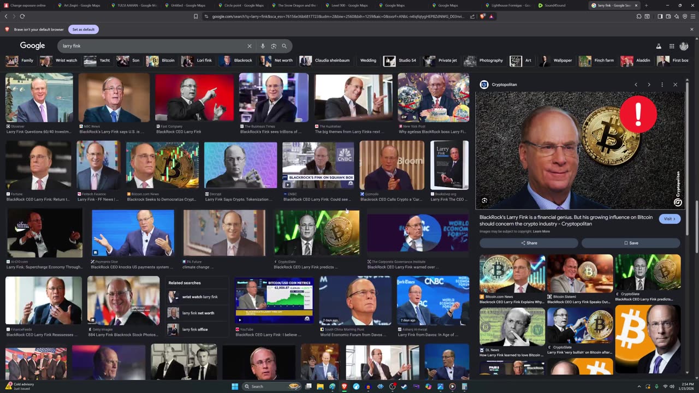Switch to the Change exposure online tab

tap(26, 5)
